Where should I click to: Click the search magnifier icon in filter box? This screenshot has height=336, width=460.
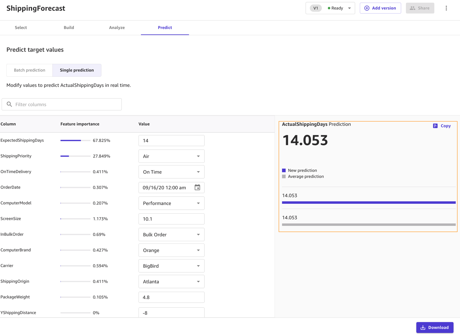click(x=9, y=104)
